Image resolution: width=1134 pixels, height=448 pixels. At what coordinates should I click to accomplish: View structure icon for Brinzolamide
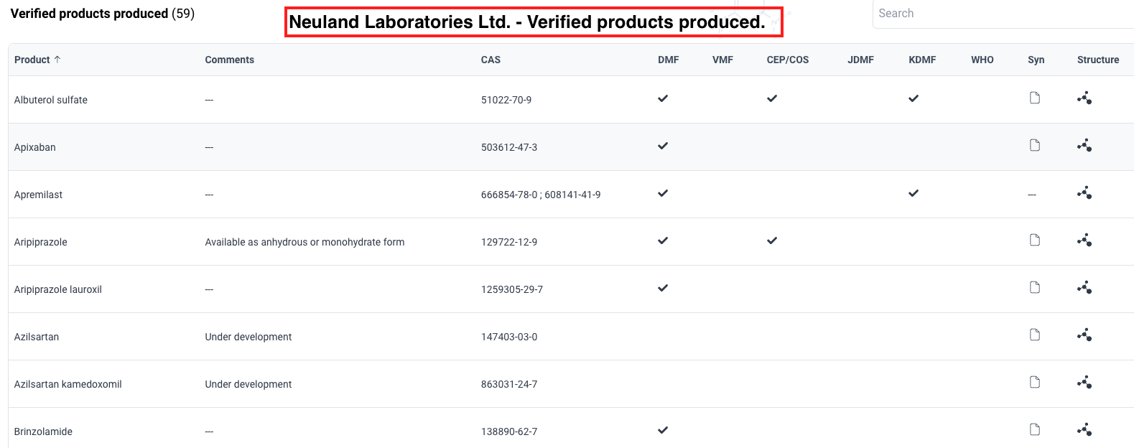coord(1084,430)
